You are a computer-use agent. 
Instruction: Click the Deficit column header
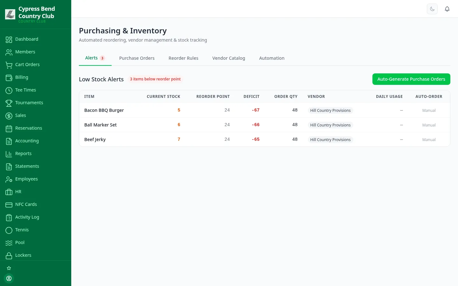(x=252, y=97)
